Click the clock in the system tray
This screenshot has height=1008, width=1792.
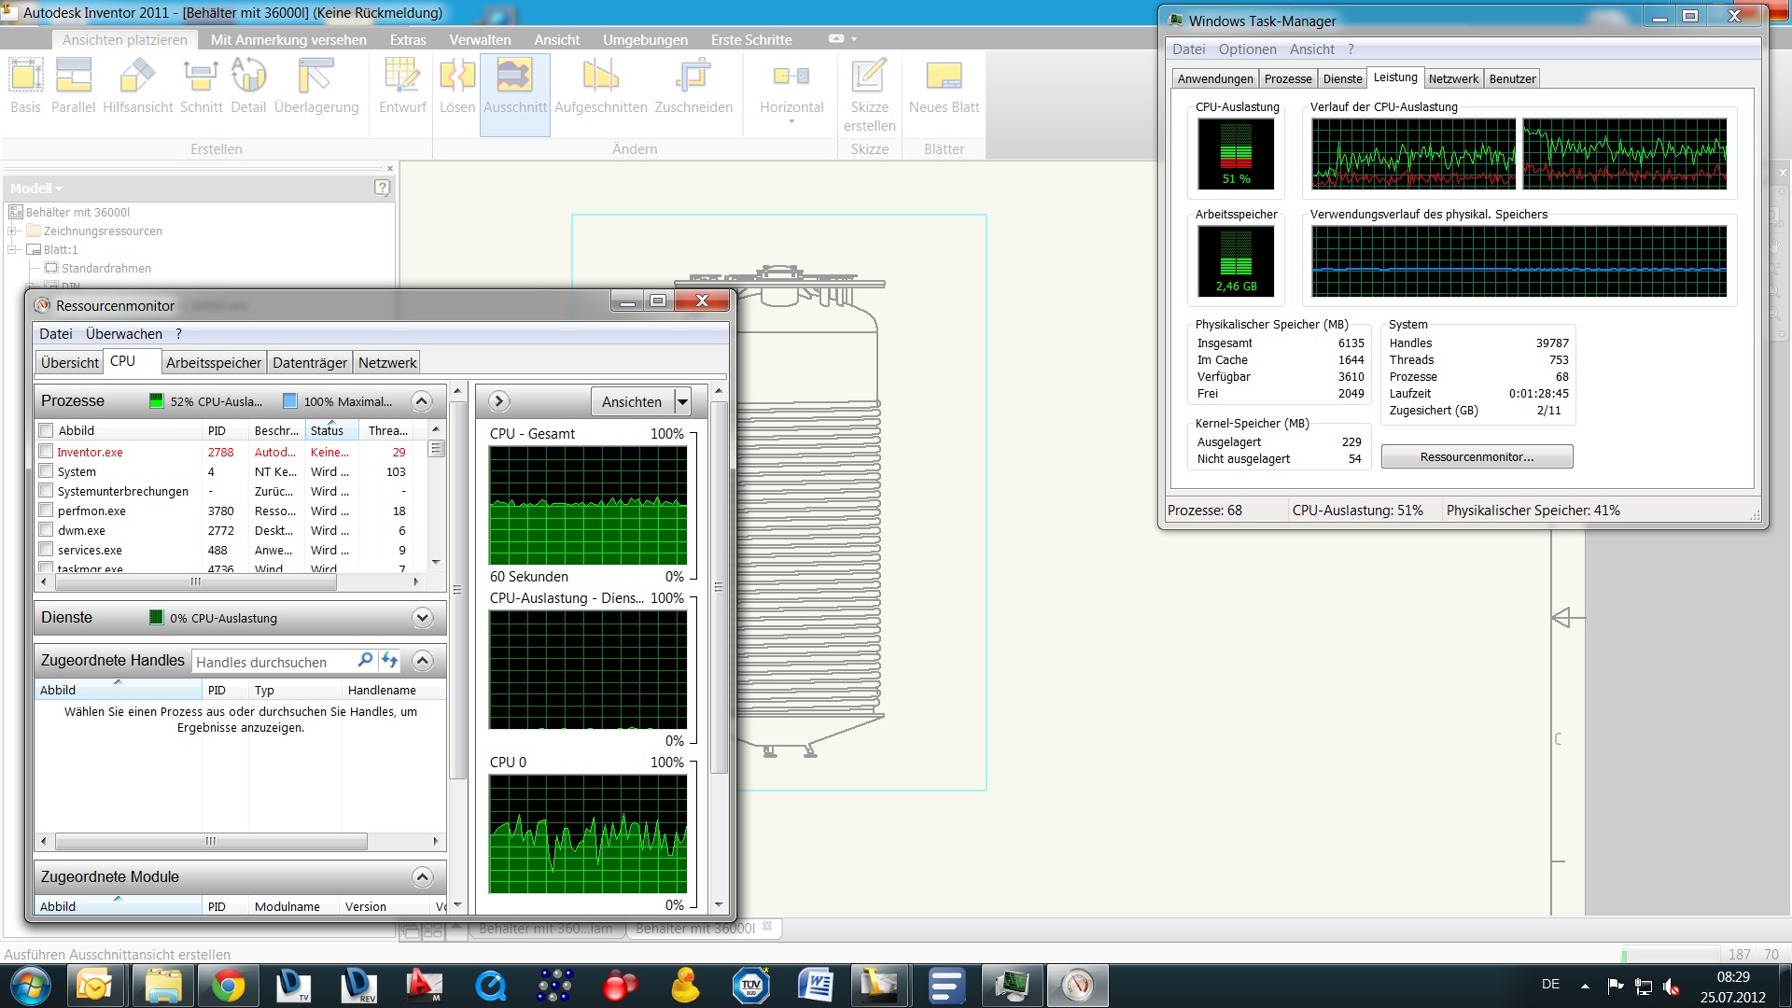click(x=1732, y=987)
